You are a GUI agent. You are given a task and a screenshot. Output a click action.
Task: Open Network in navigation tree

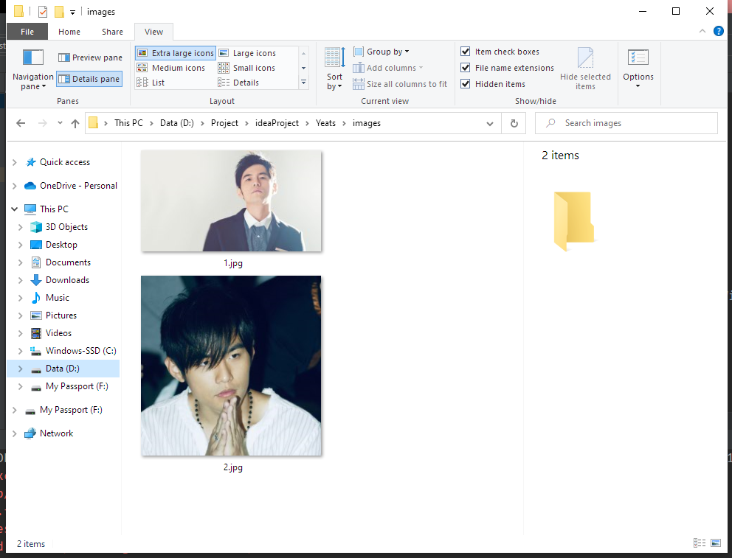click(56, 433)
